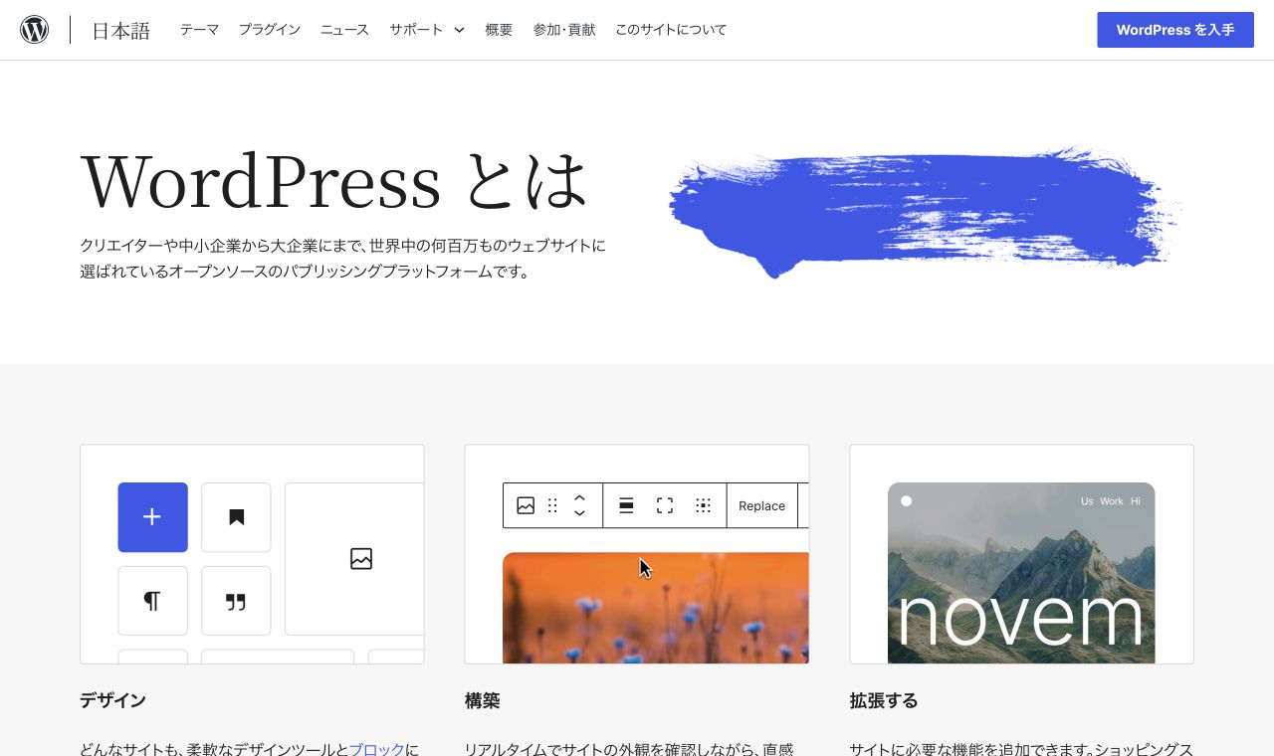Click the デザイン heading
This screenshot has height=756, width=1274.
point(113,700)
